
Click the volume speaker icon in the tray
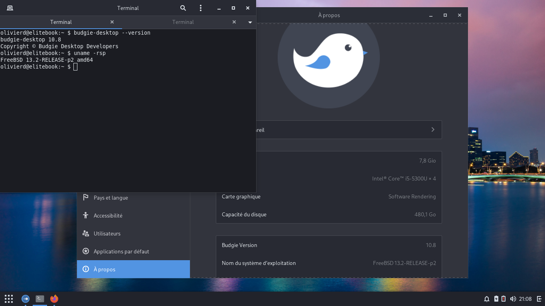[x=513, y=299]
